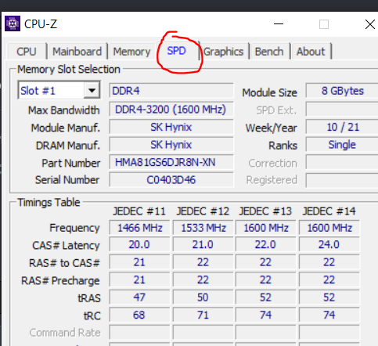
Task: Click serial number C0403D46
Action: [x=171, y=180]
